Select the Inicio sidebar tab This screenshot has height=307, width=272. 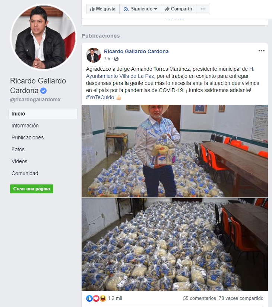[43, 114]
